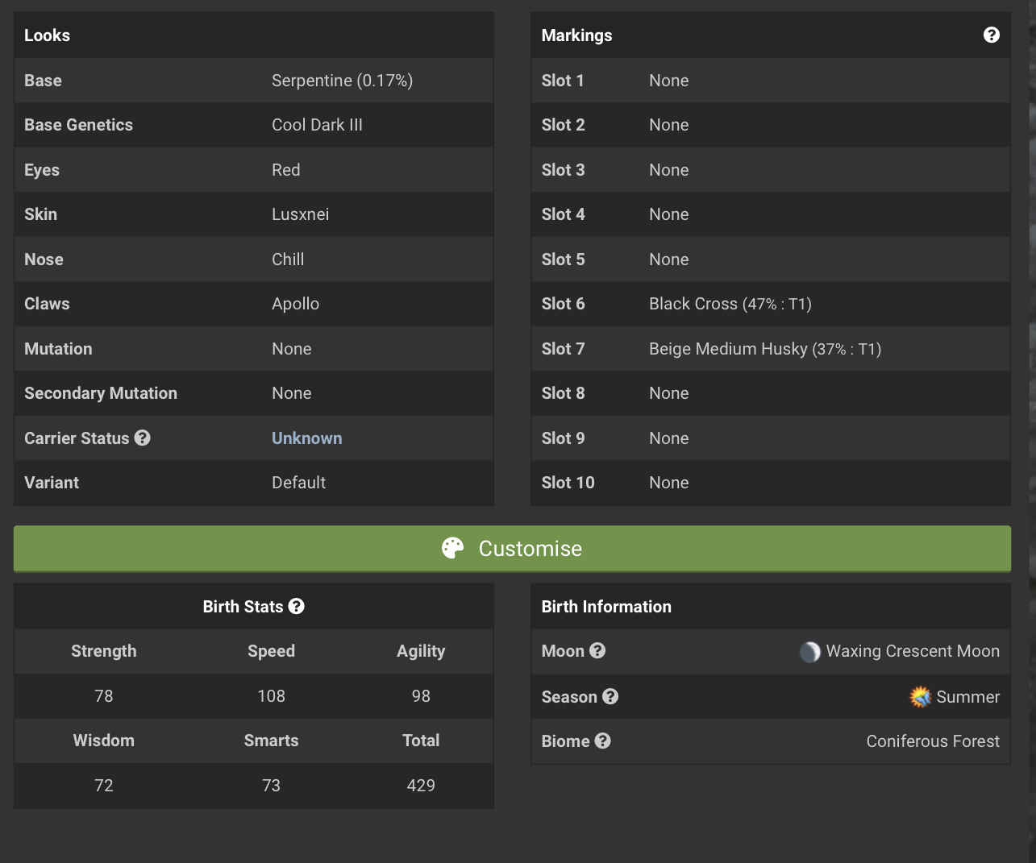
Task: Click the Total stat value 429
Action: click(421, 786)
